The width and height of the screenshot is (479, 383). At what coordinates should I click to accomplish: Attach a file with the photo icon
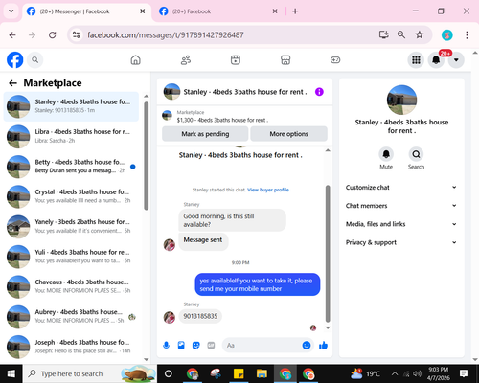(181, 346)
